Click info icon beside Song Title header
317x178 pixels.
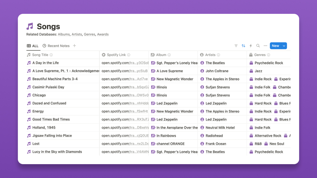click(51, 55)
